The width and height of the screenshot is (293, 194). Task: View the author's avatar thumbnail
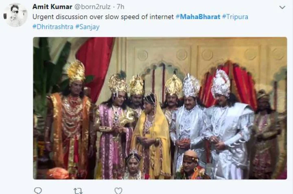[16, 15]
